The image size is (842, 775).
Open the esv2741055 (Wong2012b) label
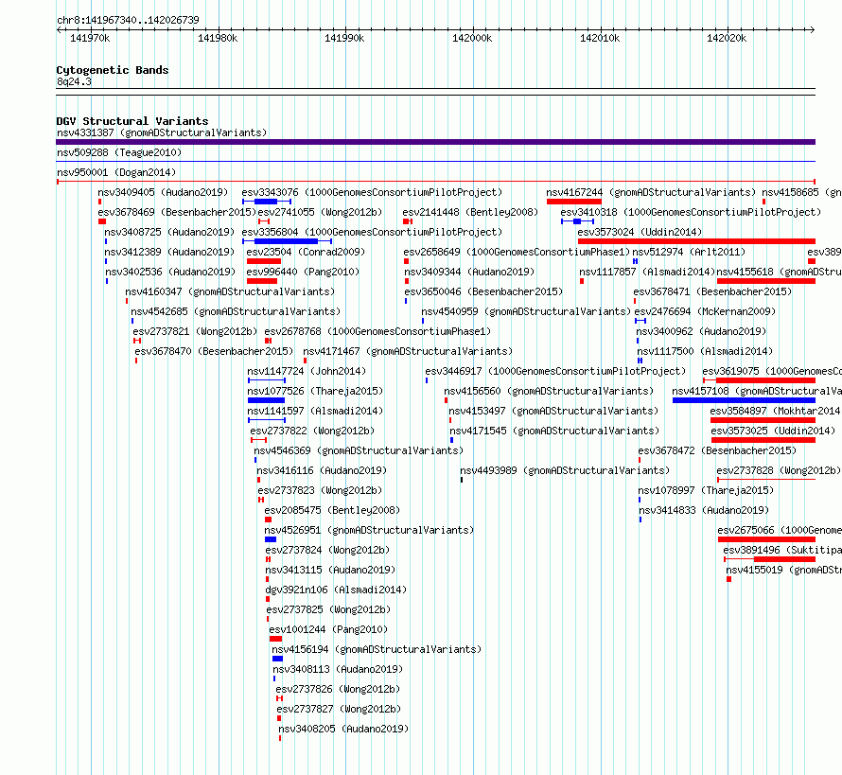click(320, 212)
